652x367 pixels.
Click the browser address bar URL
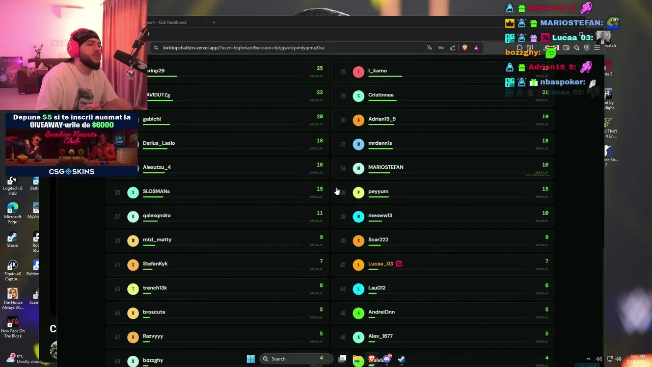[243, 47]
